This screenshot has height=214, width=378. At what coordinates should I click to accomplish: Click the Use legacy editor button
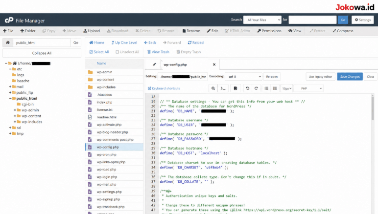point(320,76)
